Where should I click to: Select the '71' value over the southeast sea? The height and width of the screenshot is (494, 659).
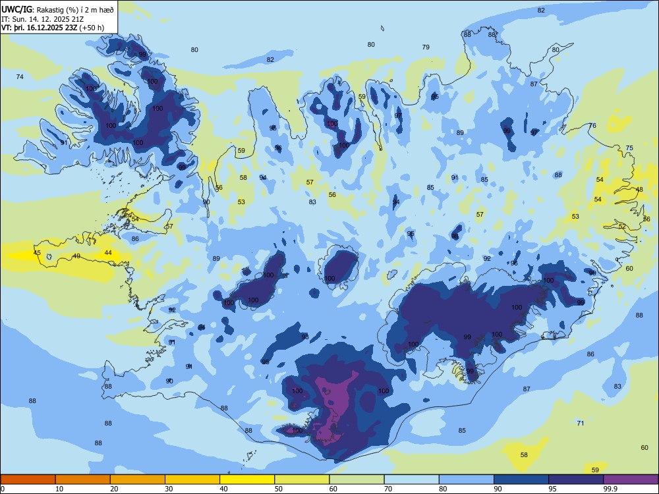(581, 423)
